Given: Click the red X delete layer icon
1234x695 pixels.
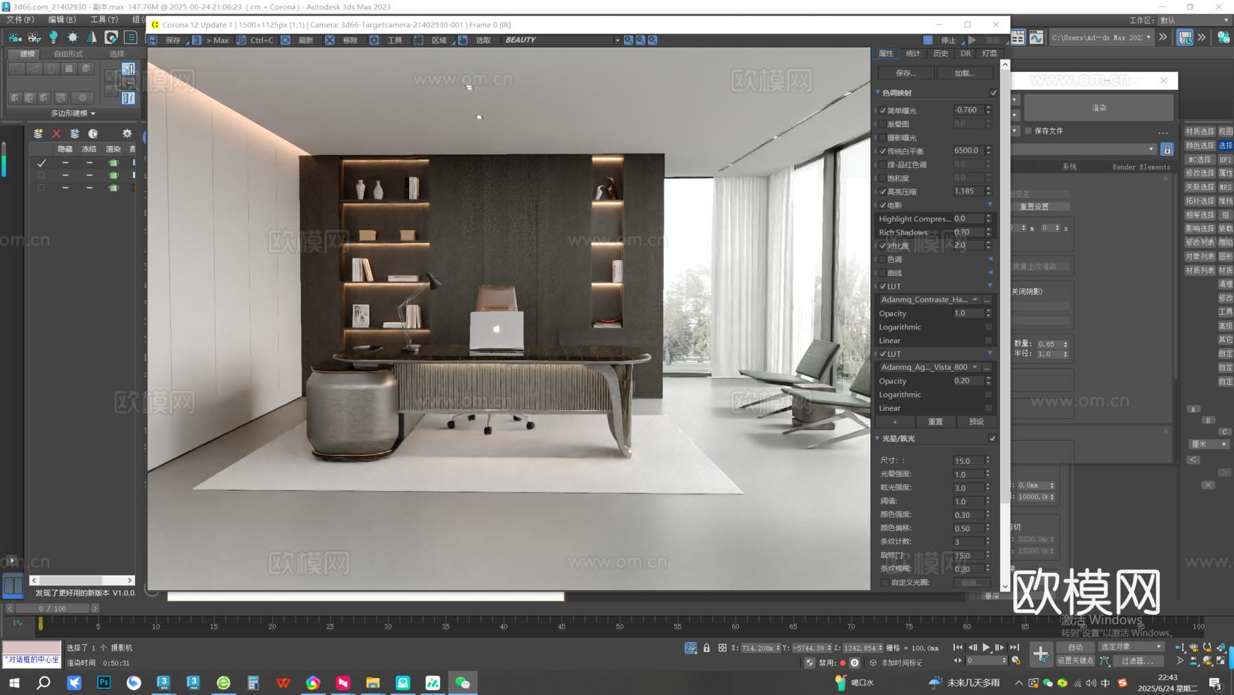Looking at the screenshot, I should (56, 134).
